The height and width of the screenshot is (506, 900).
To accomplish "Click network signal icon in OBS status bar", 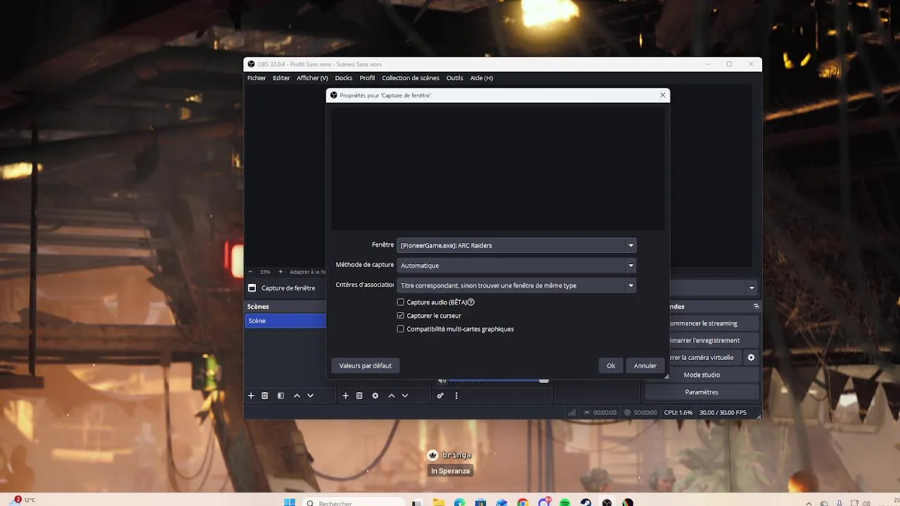I will pyautogui.click(x=572, y=413).
